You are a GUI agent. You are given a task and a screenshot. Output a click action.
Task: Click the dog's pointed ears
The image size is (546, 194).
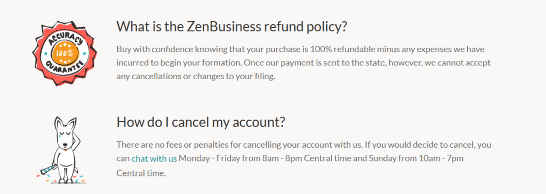pyautogui.click(x=66, y=123)
